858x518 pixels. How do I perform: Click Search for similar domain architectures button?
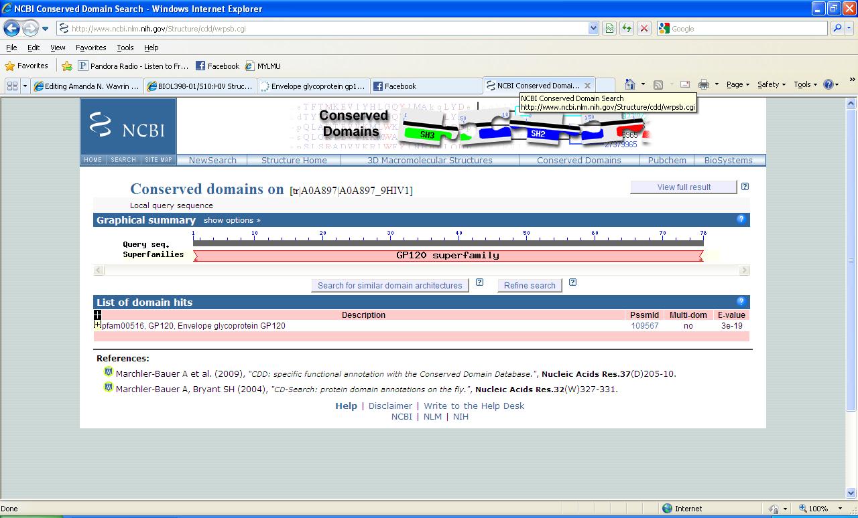[389, 285]
